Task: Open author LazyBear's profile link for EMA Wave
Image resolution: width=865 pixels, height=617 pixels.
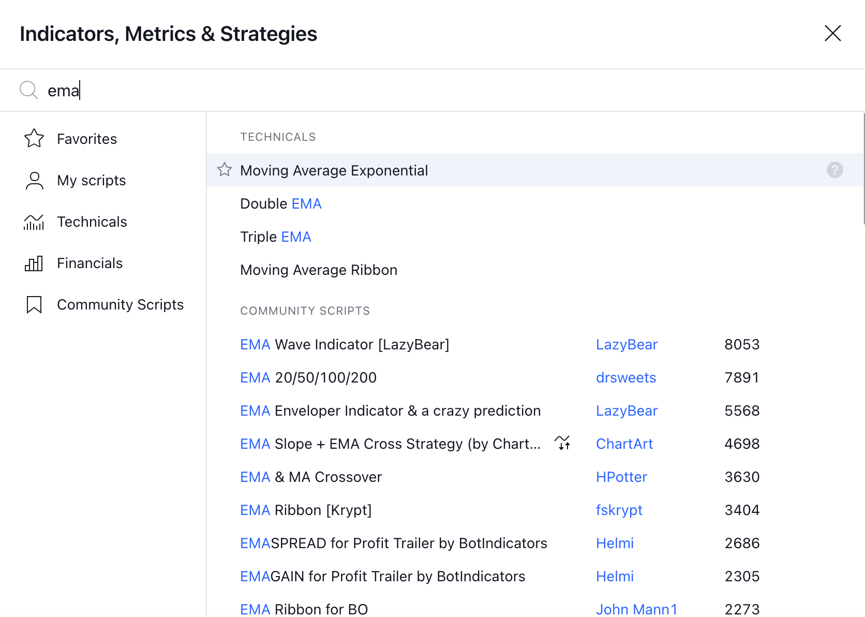Action: coord(627,344)
